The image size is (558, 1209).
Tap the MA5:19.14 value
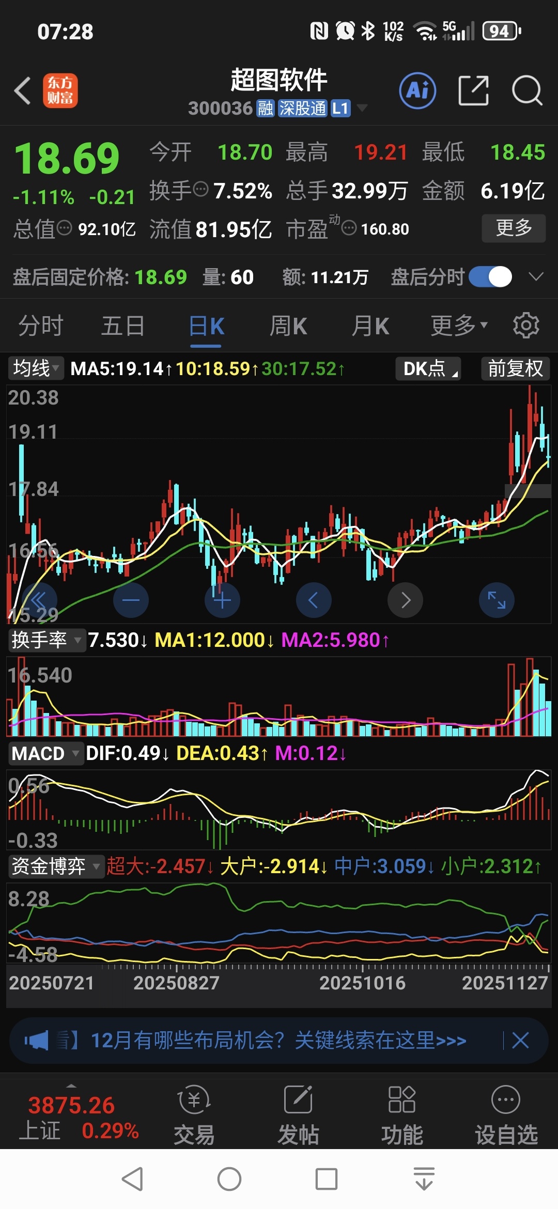click(x=117, y=369)
